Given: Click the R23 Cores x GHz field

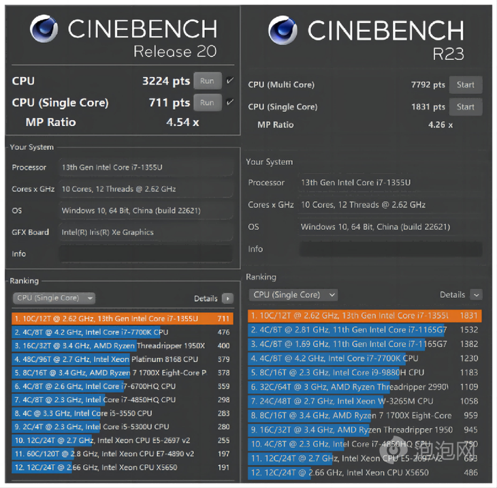Looking at the screenshot, I should [391, 204].
